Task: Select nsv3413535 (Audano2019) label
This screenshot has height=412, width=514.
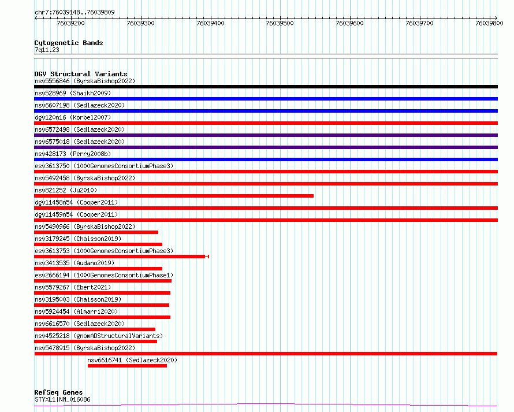Action: 75,263
